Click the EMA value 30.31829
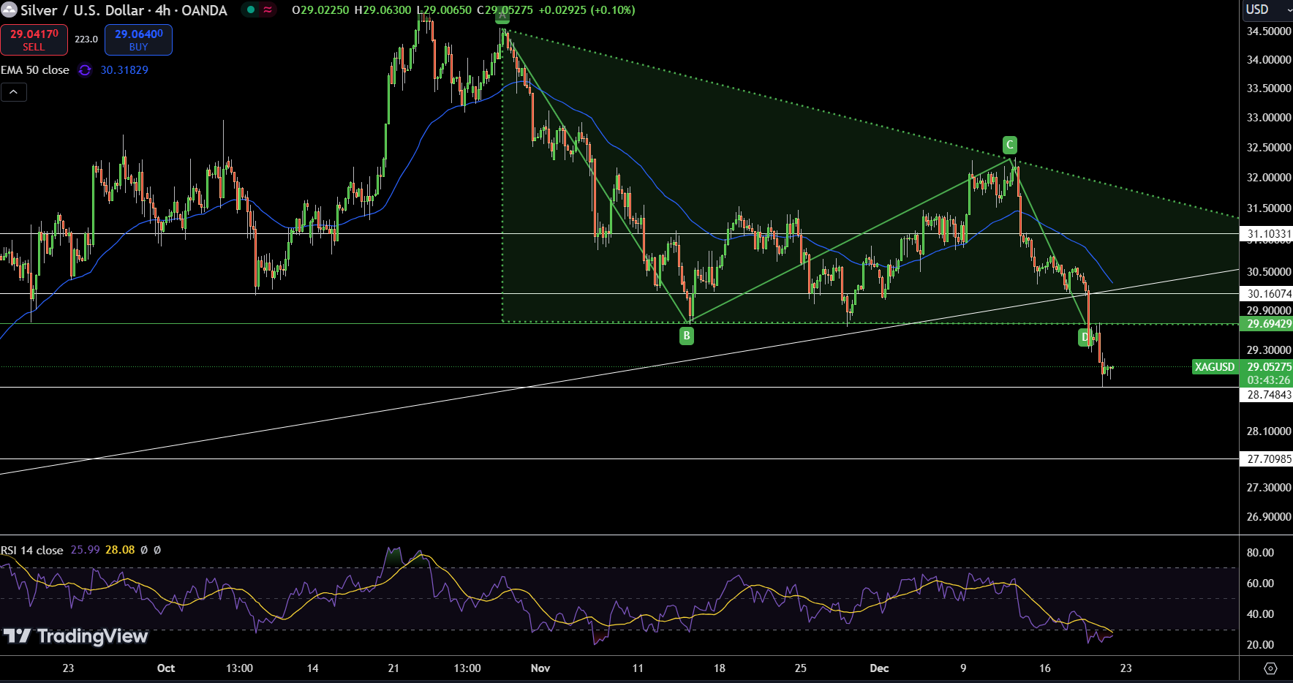Viewport: 1293px width, 683px height. (124, 70)
